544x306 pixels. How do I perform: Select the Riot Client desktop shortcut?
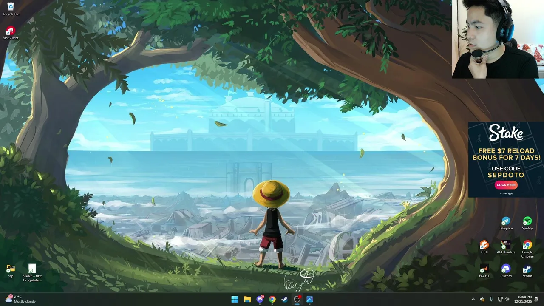(11, 33)
